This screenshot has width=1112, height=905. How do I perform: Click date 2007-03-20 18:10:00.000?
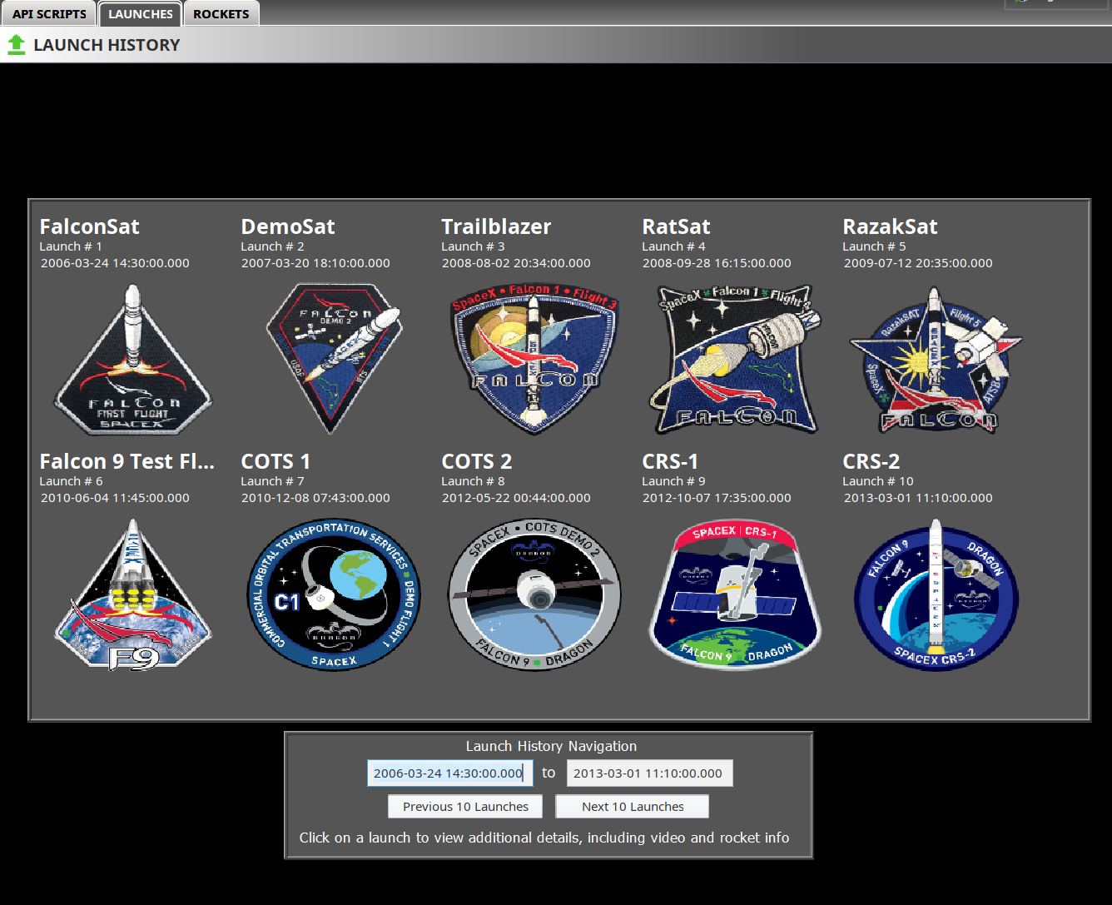[315, 263]
